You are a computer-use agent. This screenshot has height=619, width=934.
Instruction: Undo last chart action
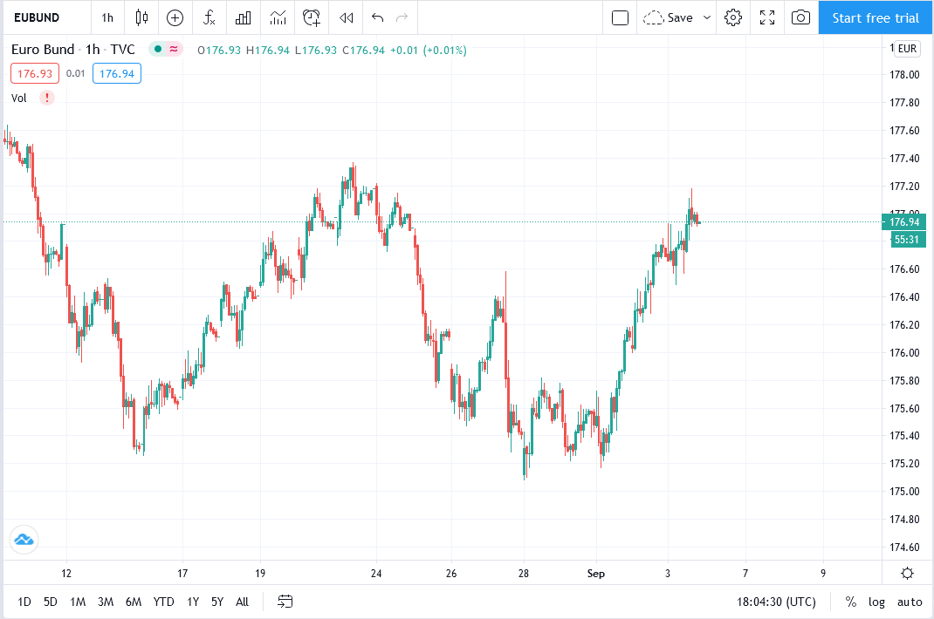coord(377,17)
